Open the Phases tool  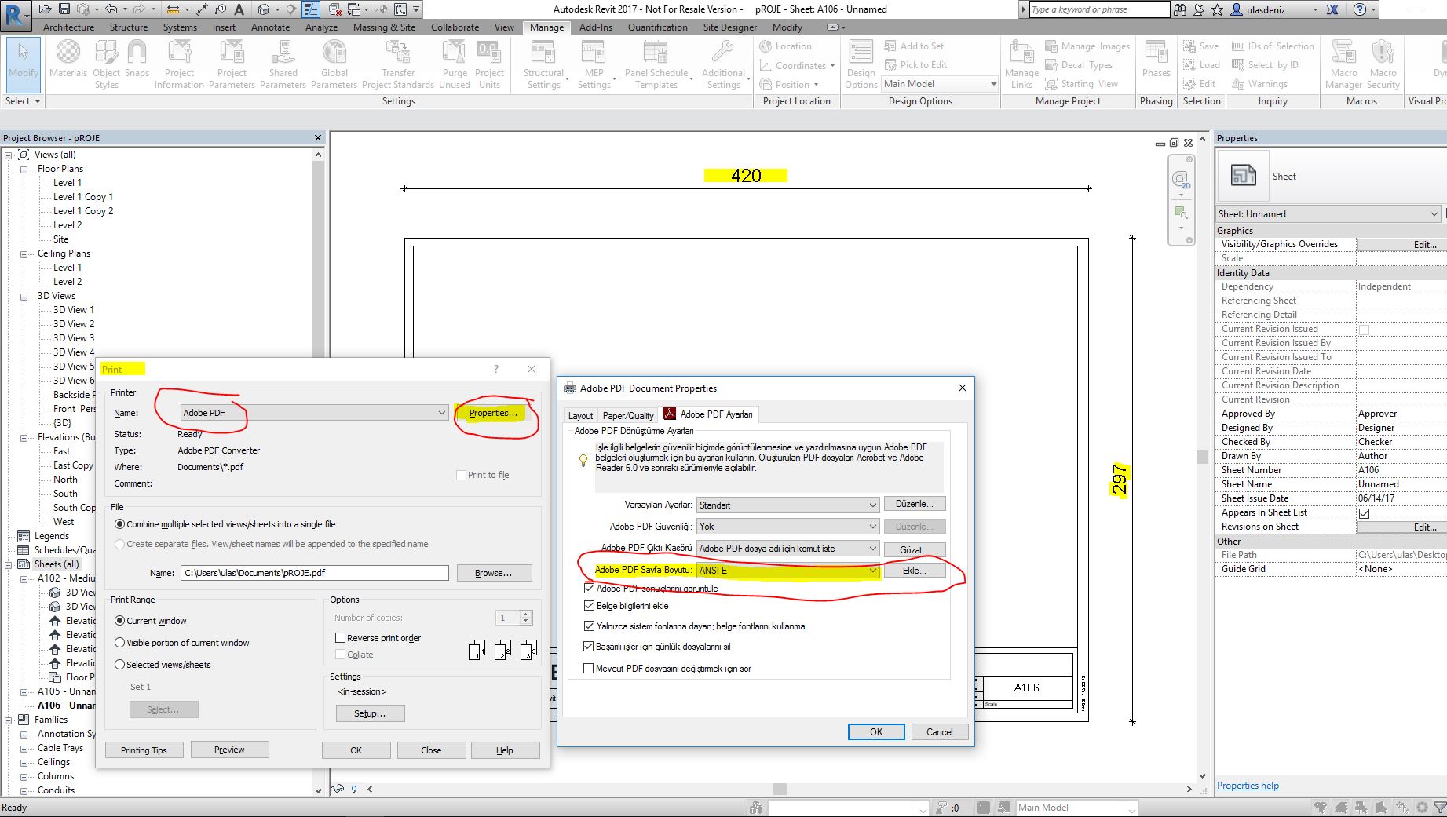click(1156, 61)
